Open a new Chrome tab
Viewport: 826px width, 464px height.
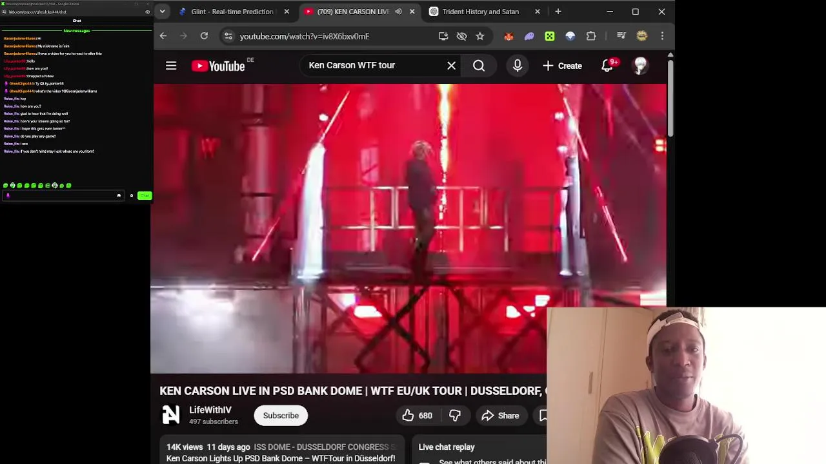click(x=558, y=12)
